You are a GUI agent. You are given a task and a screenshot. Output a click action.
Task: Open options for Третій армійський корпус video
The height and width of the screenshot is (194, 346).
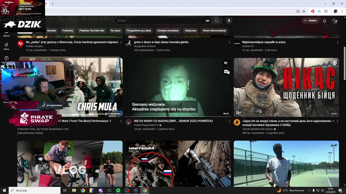tap(337, 121)
